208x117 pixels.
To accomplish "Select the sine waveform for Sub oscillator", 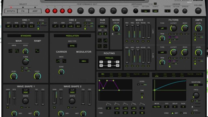I will coord(100,40).
